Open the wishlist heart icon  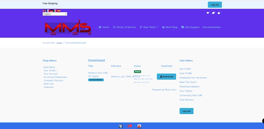pos(208,13)
